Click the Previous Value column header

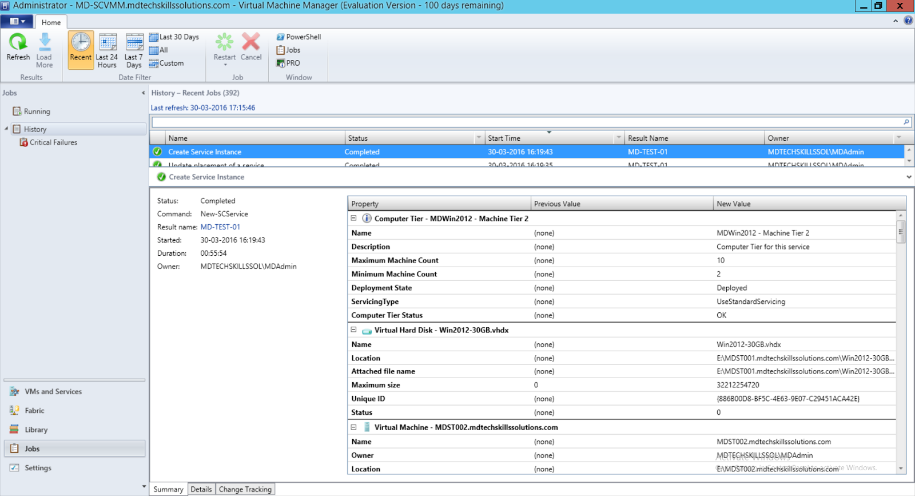click(622, 204)
